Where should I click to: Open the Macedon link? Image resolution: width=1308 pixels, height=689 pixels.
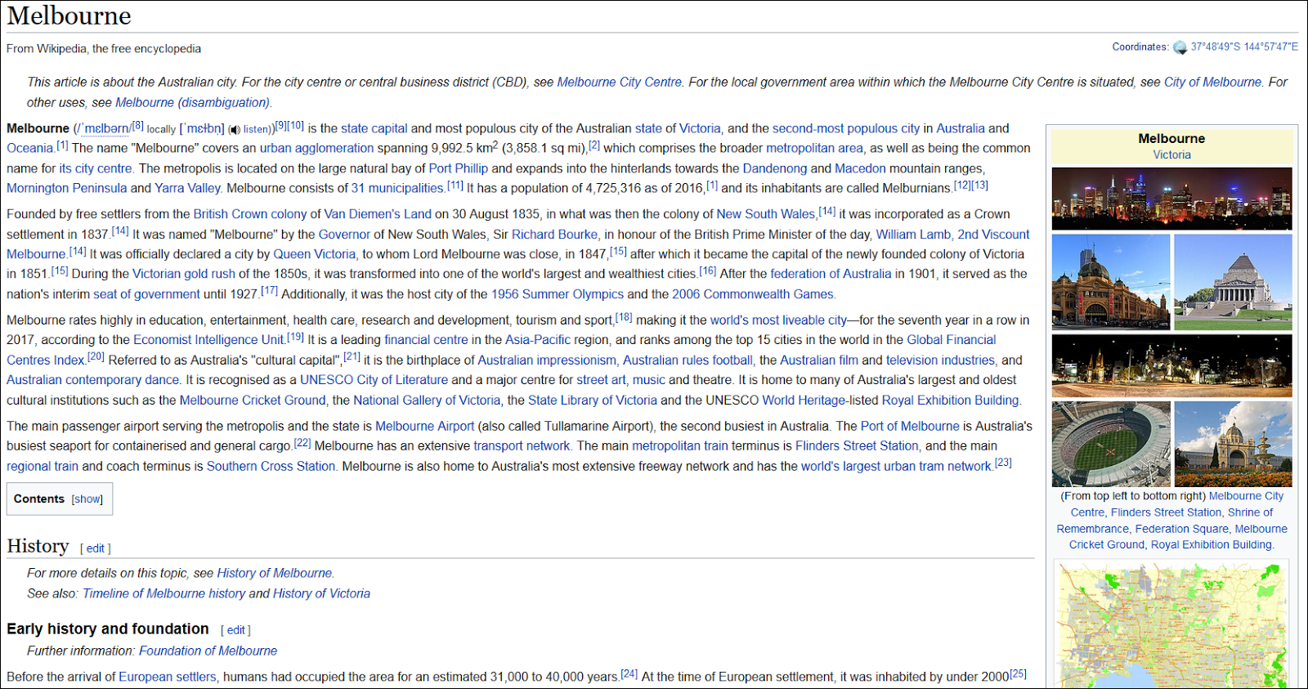[860, 168]
